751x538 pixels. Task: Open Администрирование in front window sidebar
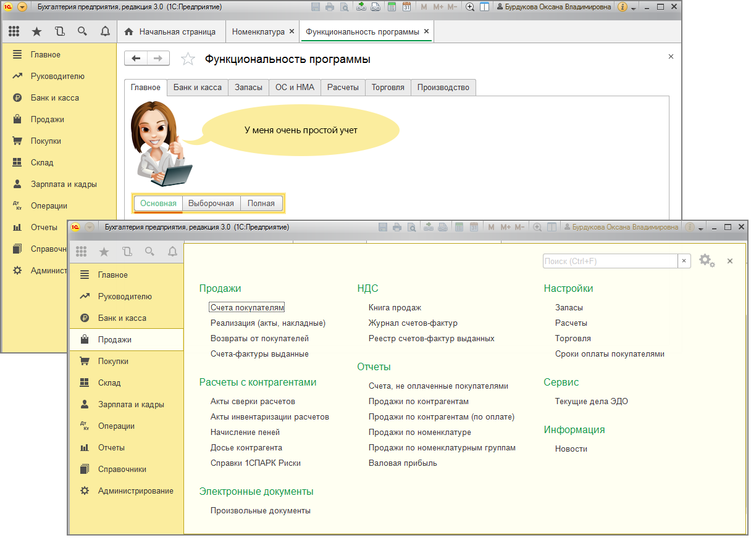127,490
